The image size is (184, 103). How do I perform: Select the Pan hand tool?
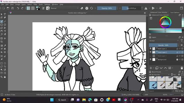tap(5, 77)
